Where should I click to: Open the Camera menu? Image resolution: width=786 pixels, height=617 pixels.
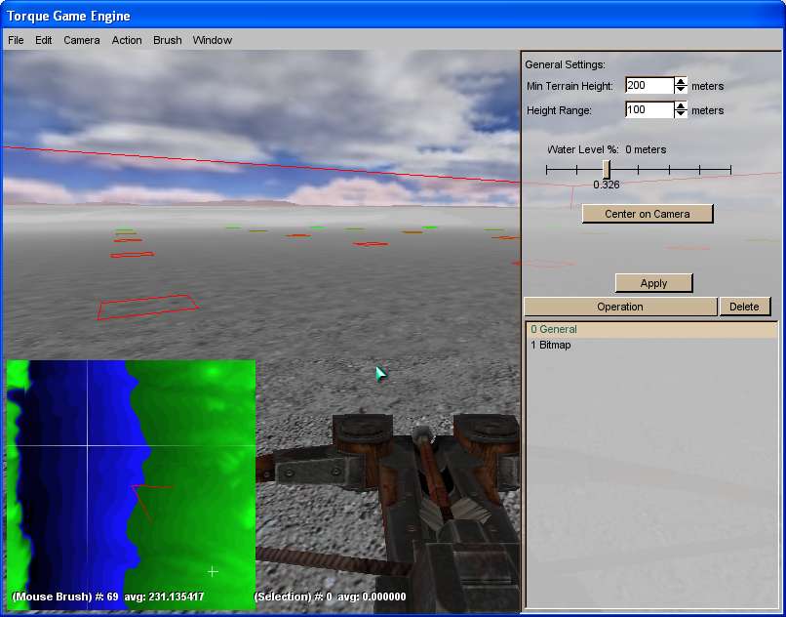82,40
